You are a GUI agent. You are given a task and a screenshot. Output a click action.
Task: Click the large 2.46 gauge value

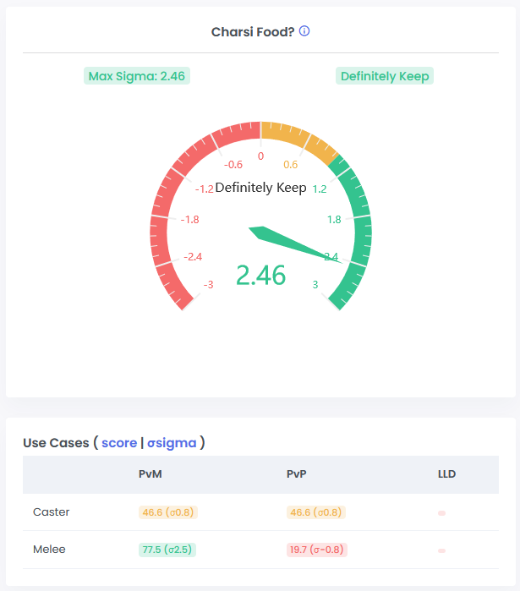point(260,276)
